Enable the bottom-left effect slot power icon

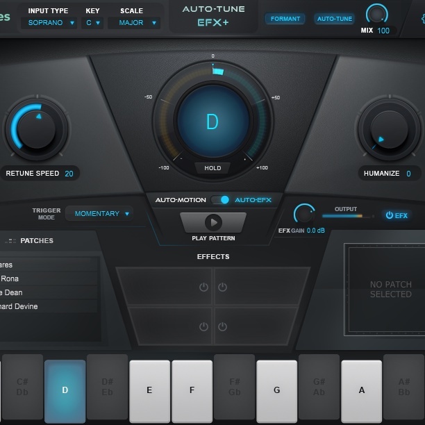click(x=203, y=326)
